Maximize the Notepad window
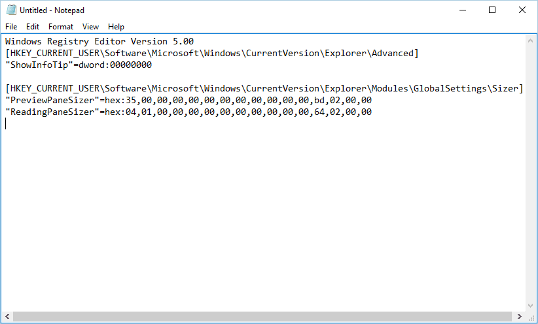This screenshot has height=324, width=538. (x=492, y=10)
